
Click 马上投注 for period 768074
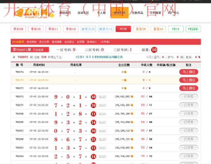[x=189, y=72]
